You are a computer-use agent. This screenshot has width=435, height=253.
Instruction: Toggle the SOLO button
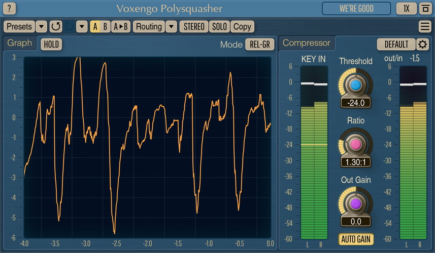pyautogui.click(x=219, y=26)
